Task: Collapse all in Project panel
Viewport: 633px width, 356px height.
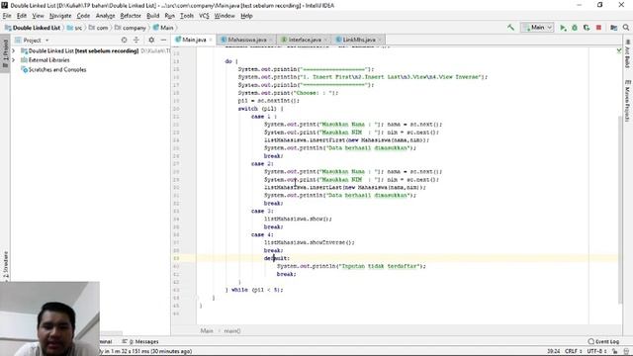Action: [136, 40]
